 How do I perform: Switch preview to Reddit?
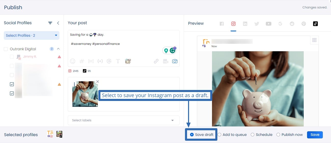coord(292,24)
